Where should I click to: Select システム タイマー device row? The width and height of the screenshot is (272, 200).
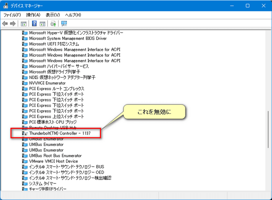(43, 183)
